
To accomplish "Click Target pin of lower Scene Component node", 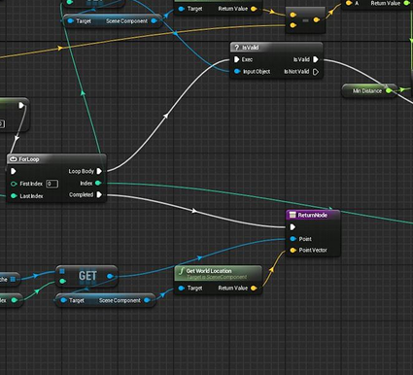I will (x=64, y=300).
